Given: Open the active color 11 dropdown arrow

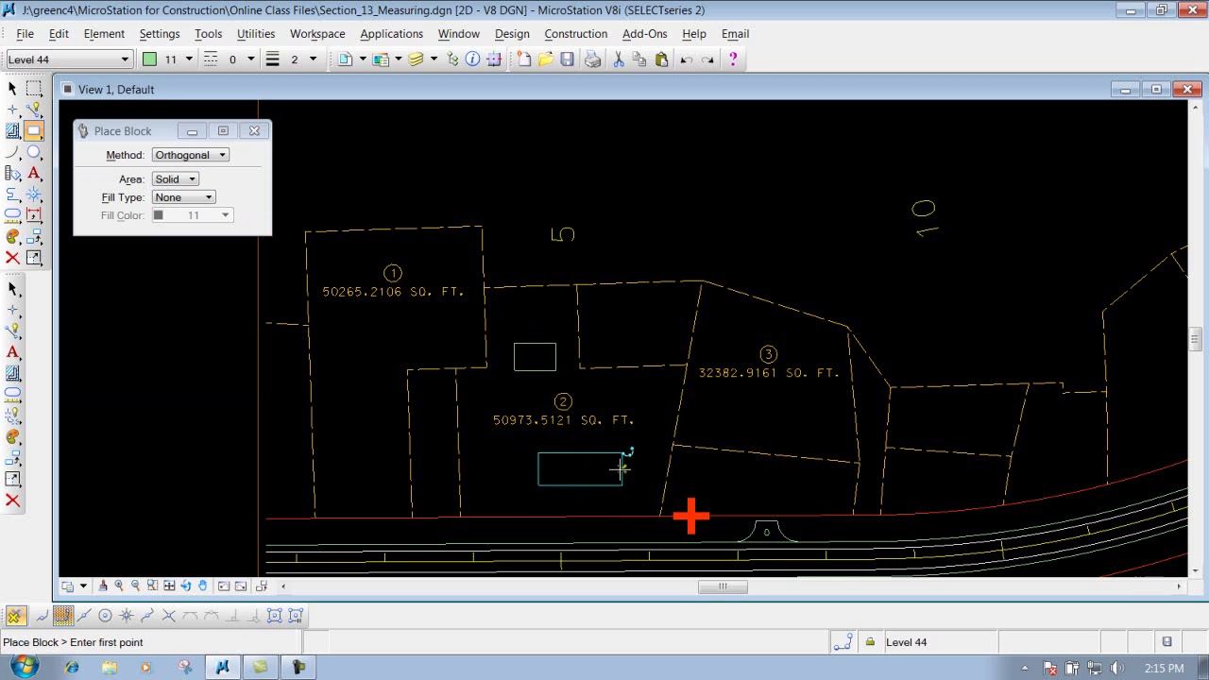Looking at the screenshot, I should (x=189, y=59).
